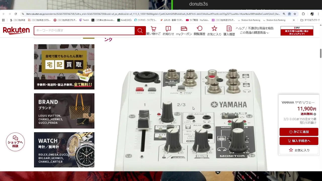The image size is (322, 181).
Task: Open the ニコラ津山 X bookmark
Action: [103, 20]
